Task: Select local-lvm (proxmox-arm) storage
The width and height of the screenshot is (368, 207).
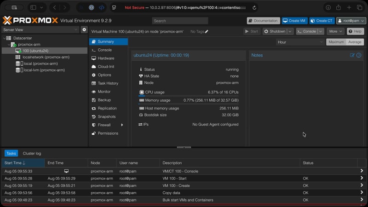Action: [45, 70]
